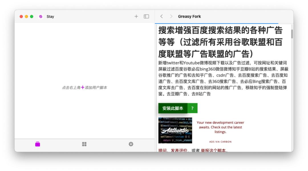Open the grid library view icon

click(x=84, y=144)
